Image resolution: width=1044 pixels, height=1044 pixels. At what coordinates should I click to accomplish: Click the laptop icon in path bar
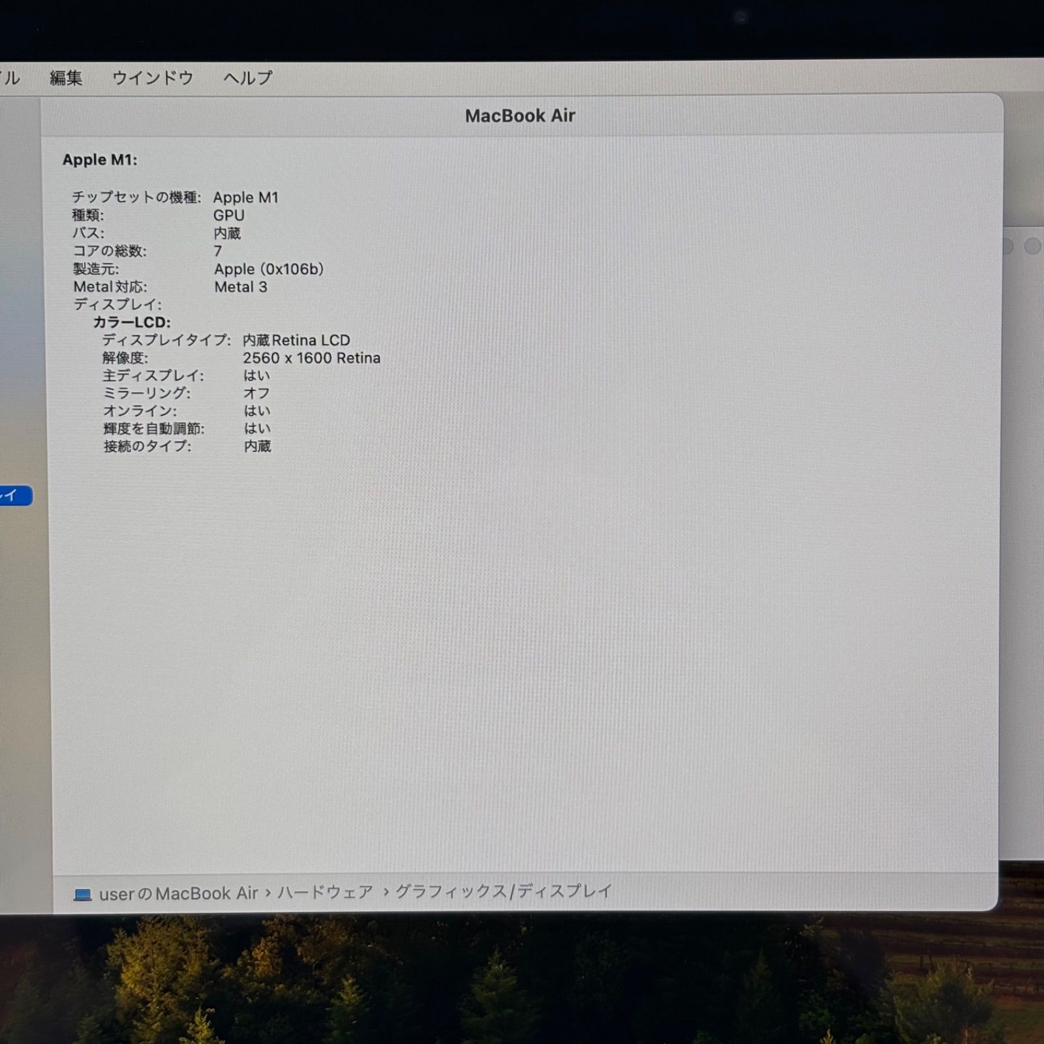point(83,894)
